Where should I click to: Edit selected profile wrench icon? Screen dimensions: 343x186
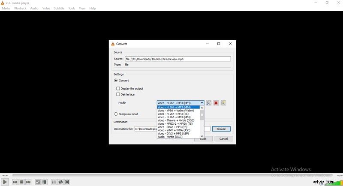[209, 103]
